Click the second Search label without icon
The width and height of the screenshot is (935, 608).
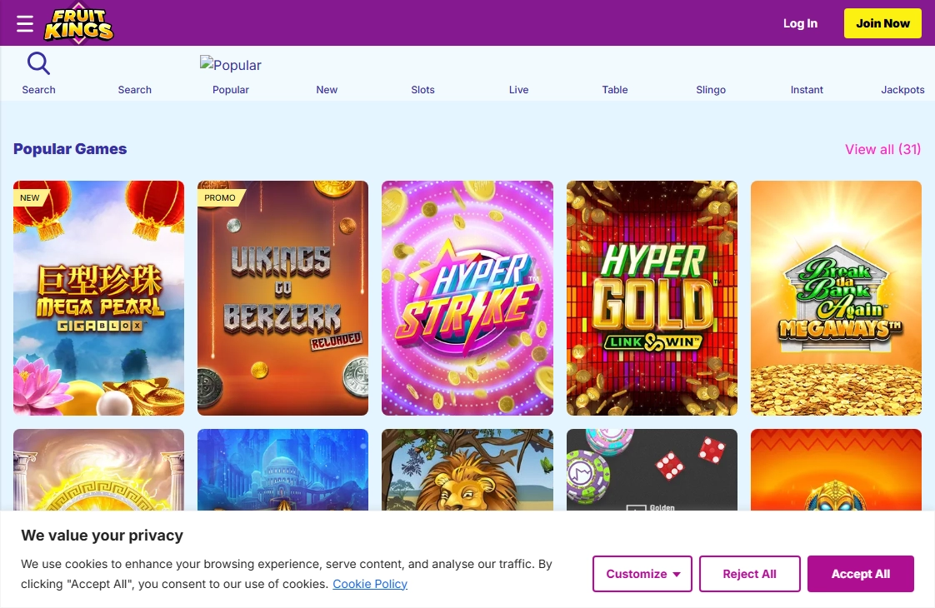135,89
